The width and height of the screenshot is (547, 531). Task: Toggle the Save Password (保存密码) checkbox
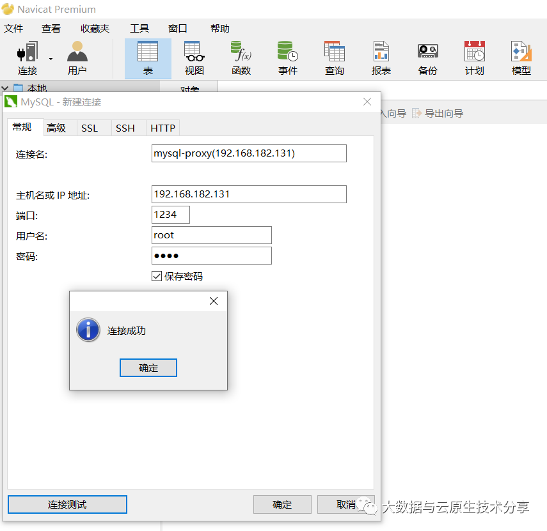click(157, 276)
